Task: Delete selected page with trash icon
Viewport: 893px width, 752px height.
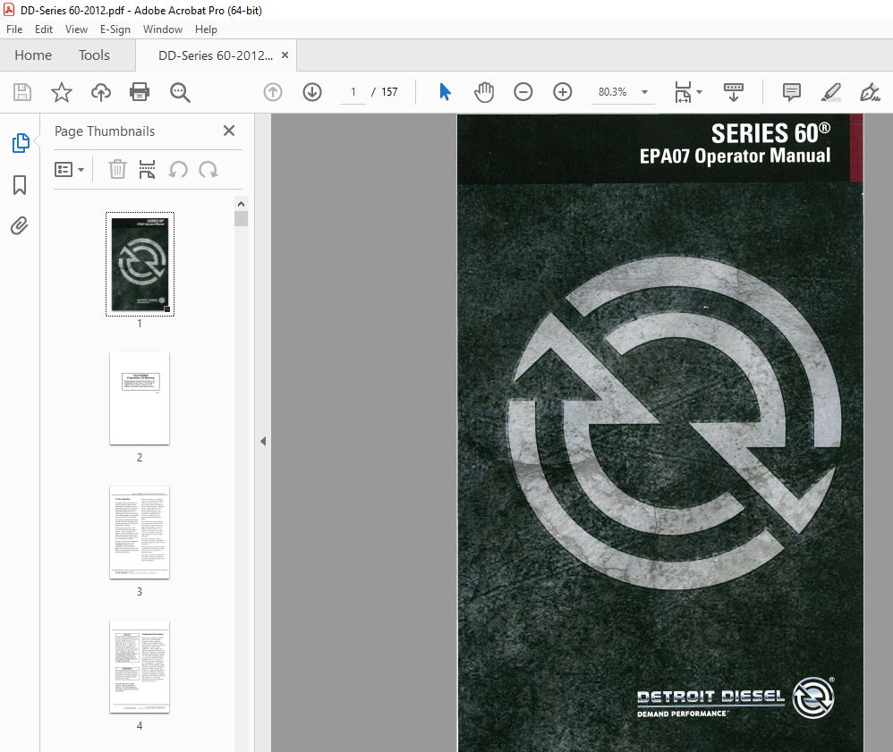Action: point(117,170)
